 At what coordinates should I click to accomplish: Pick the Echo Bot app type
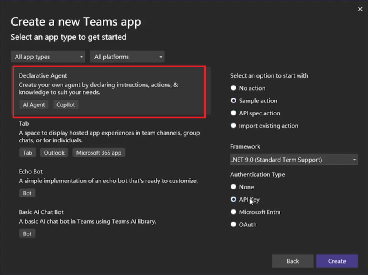click(x=31, y=171)
